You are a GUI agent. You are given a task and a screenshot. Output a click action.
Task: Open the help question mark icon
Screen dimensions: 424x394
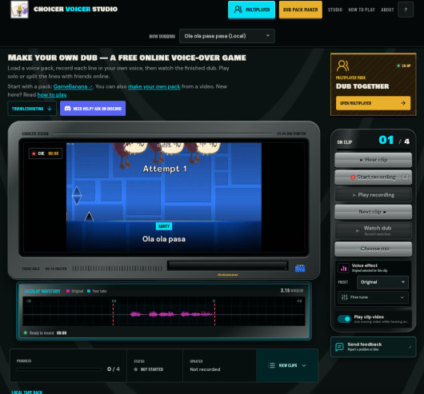tap(406, 10)
